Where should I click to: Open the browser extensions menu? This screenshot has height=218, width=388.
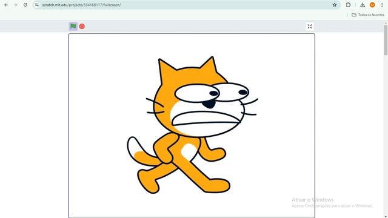(348, 5)
